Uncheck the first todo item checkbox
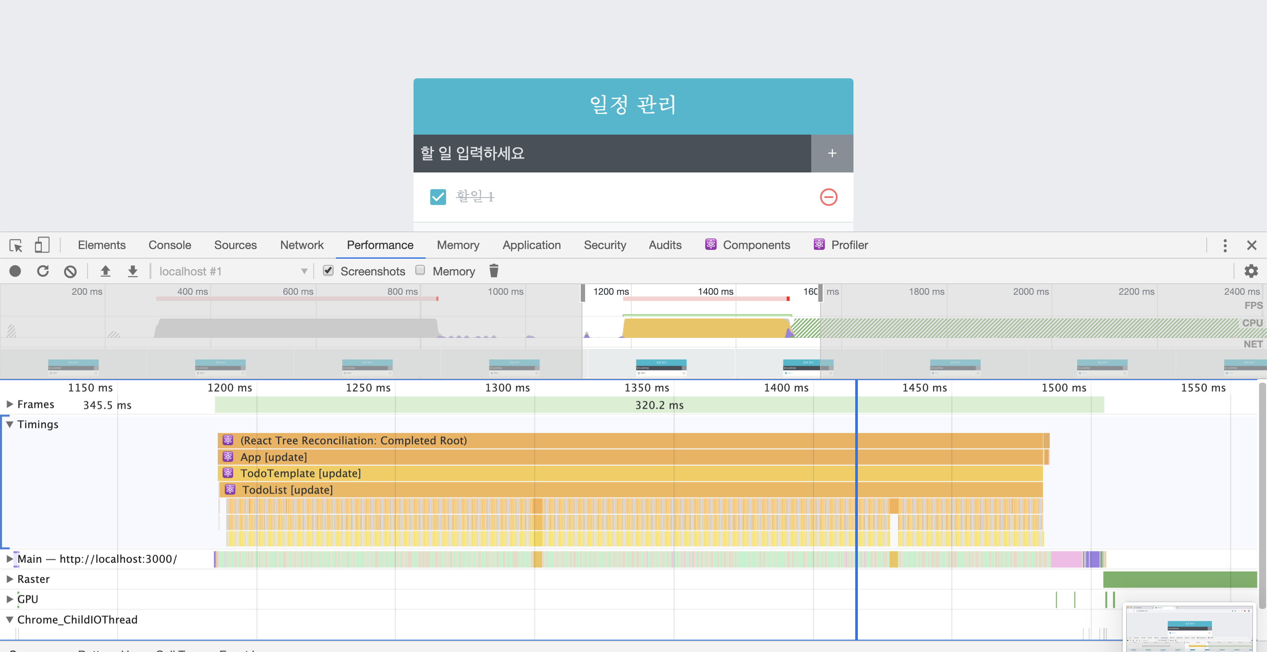 (438, 197)
